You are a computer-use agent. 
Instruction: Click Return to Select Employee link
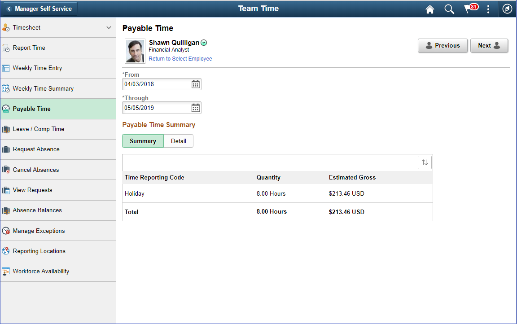click(x=180, y=59)
